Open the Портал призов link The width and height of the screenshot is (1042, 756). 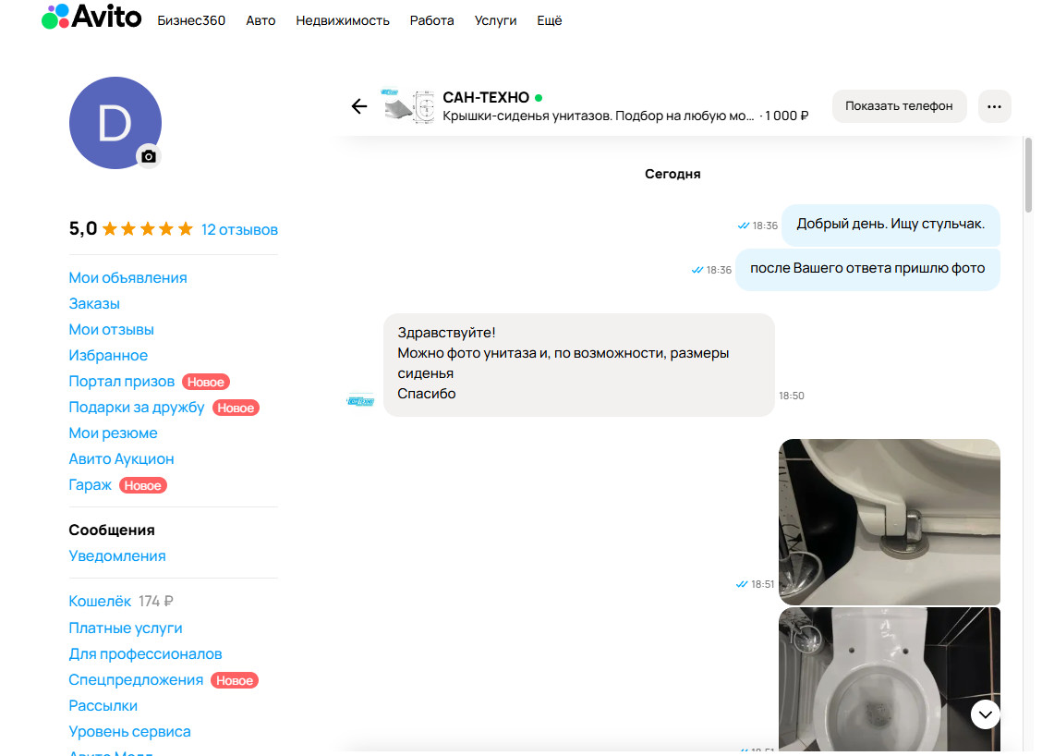click(x=122, y=382)
